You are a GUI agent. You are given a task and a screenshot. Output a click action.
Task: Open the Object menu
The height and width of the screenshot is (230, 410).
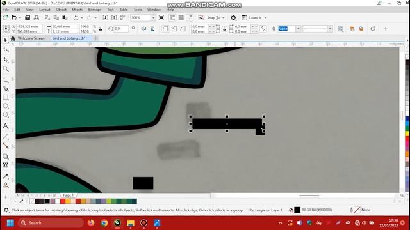click(x=61, y=10)
